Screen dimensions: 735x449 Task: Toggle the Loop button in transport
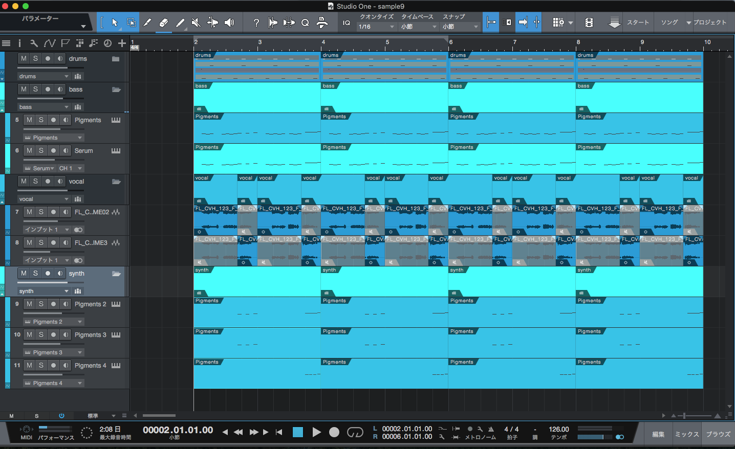click(x=355, y=432)
